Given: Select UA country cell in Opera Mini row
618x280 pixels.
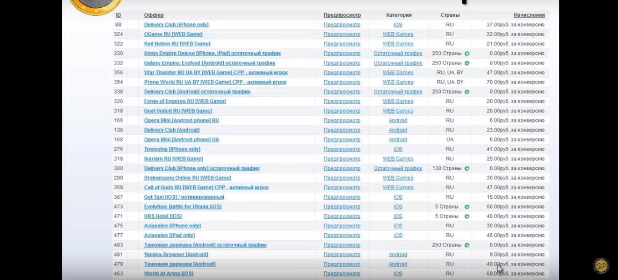Looking at the screenshot, I should [x=450, y=140].
